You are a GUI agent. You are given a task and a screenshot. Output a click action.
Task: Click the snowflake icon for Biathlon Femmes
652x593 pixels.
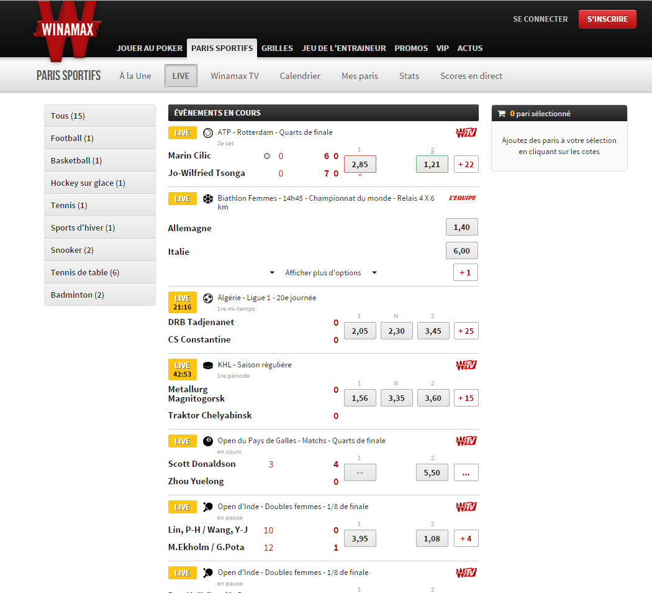[x=208, y=199]
